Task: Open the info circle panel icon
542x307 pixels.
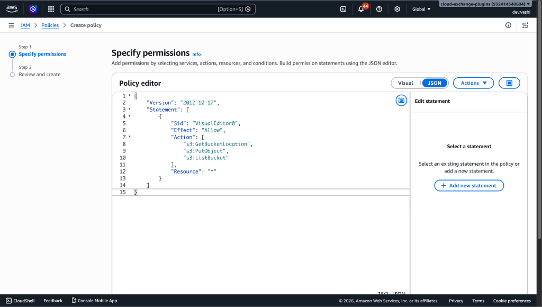Action: click(508, 25)
